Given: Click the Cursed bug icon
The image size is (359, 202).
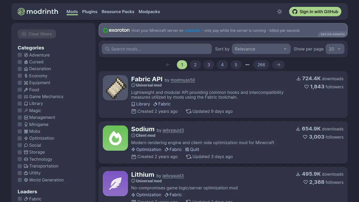Looking at the screenshot, I should [26, 62].
